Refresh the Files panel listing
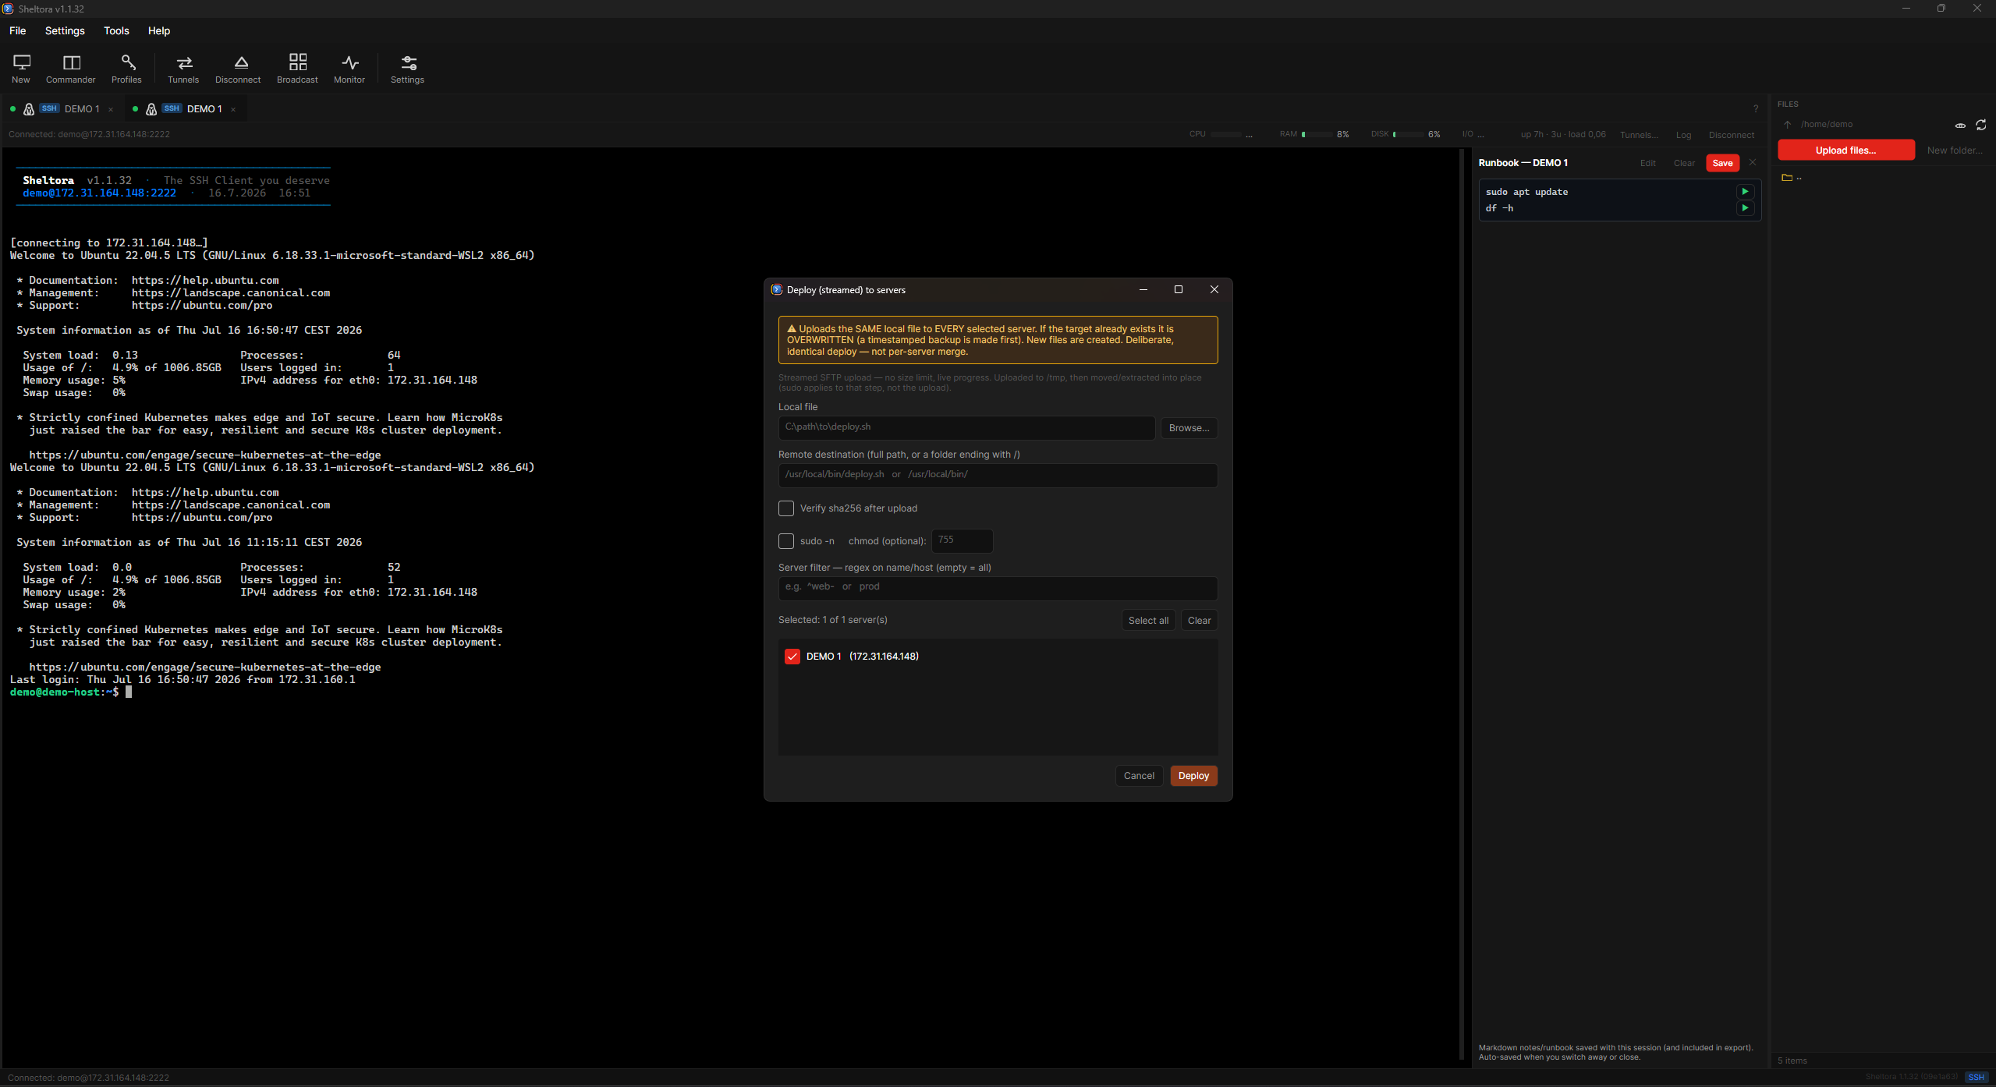This screenshot has height=1087, width=1996. click(x=1980, y=125)
